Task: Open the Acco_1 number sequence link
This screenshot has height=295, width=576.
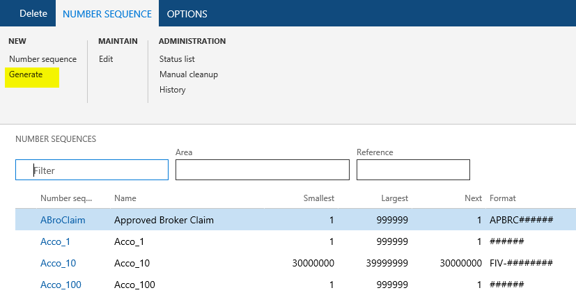Action: pyautogui.click(x=55, y=242)
